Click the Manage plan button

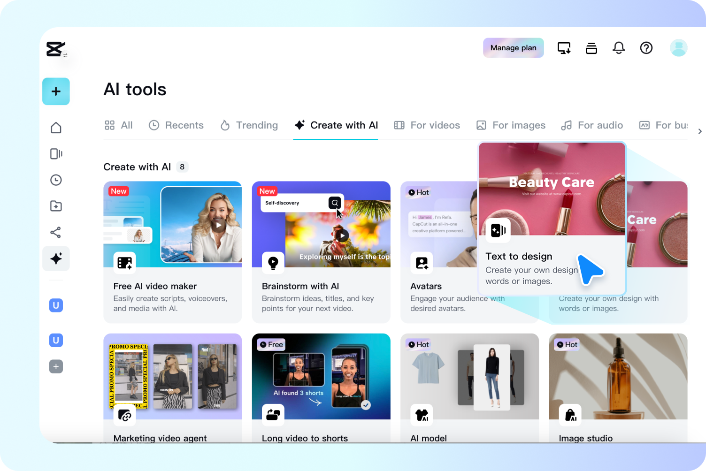pos(513,47)
